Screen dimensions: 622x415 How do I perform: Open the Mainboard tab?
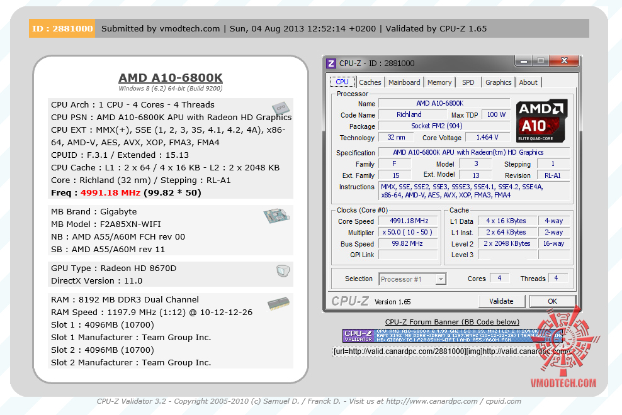404,82
